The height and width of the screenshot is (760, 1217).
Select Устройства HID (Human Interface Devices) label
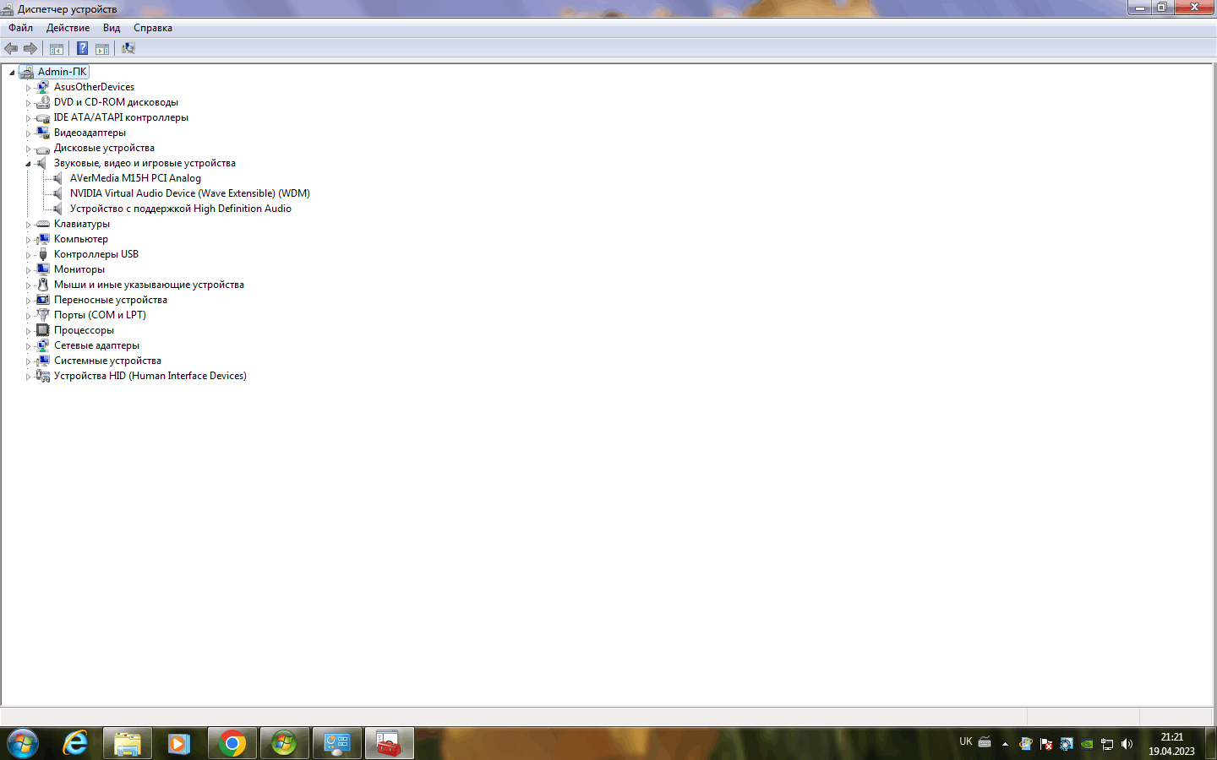(150, 376)
